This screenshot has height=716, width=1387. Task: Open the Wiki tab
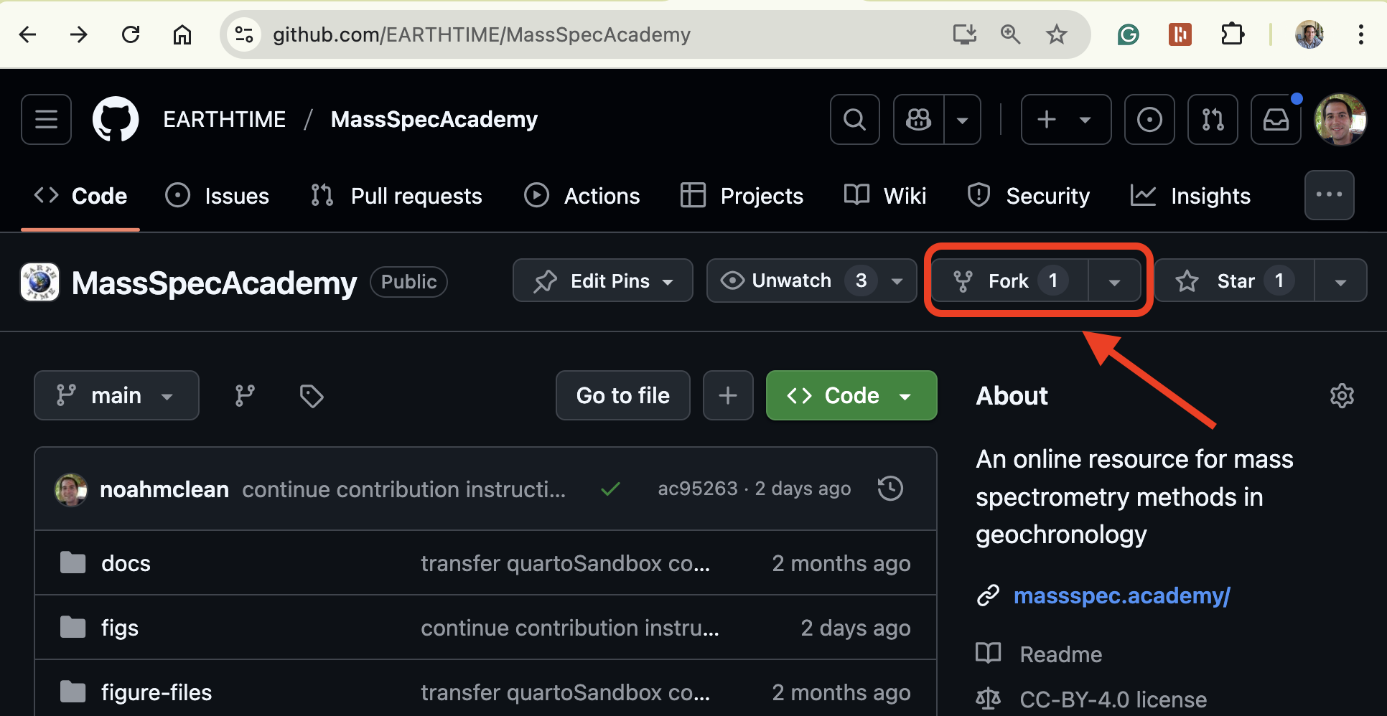tap(885, 196)
